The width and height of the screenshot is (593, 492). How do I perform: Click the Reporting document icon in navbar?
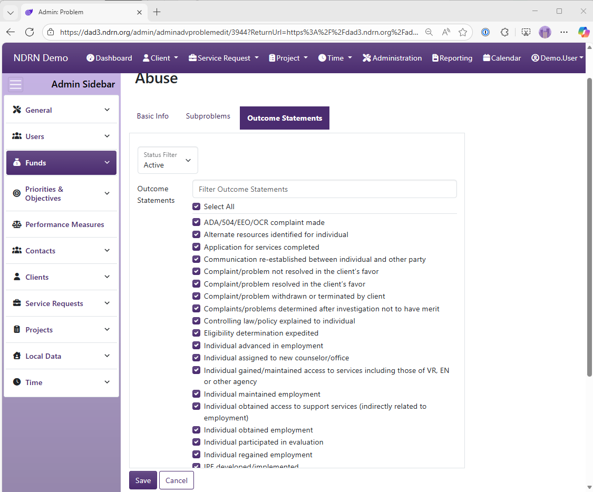[x=435, y=58]
